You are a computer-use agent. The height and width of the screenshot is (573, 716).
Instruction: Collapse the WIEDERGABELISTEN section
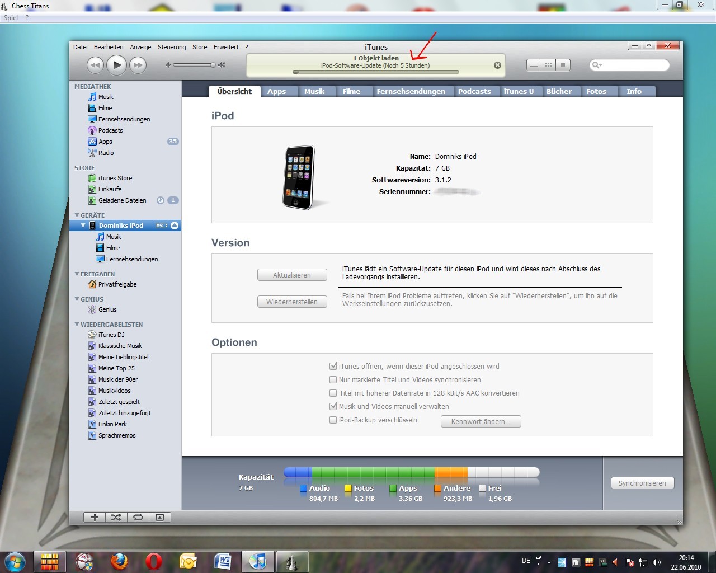pos(77,325)
